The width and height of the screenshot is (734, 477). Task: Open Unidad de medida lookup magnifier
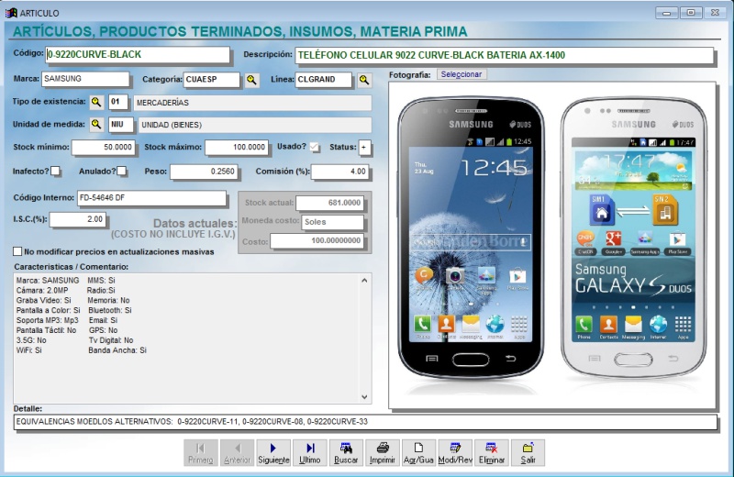tap(96, 124)
